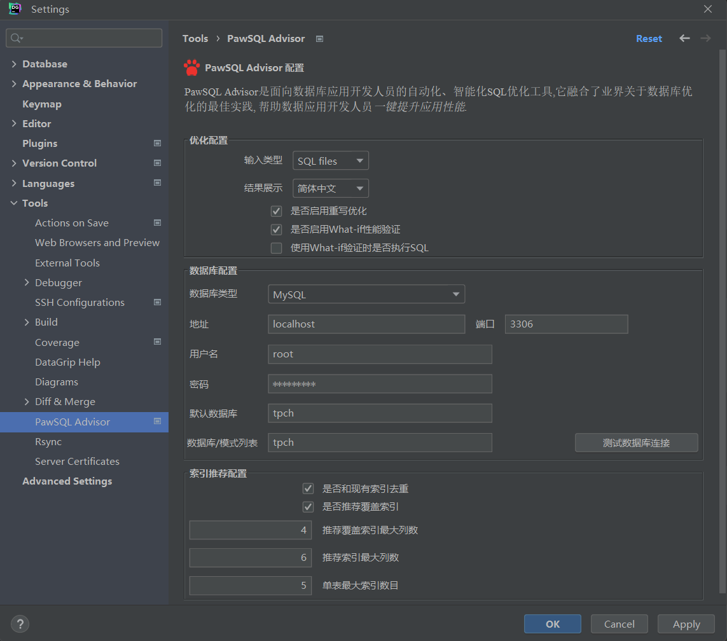This screenshot has height=641, width=727.
Task: Uncheck 是否推荐覆盖索引 option
Action: pos(308,507)
